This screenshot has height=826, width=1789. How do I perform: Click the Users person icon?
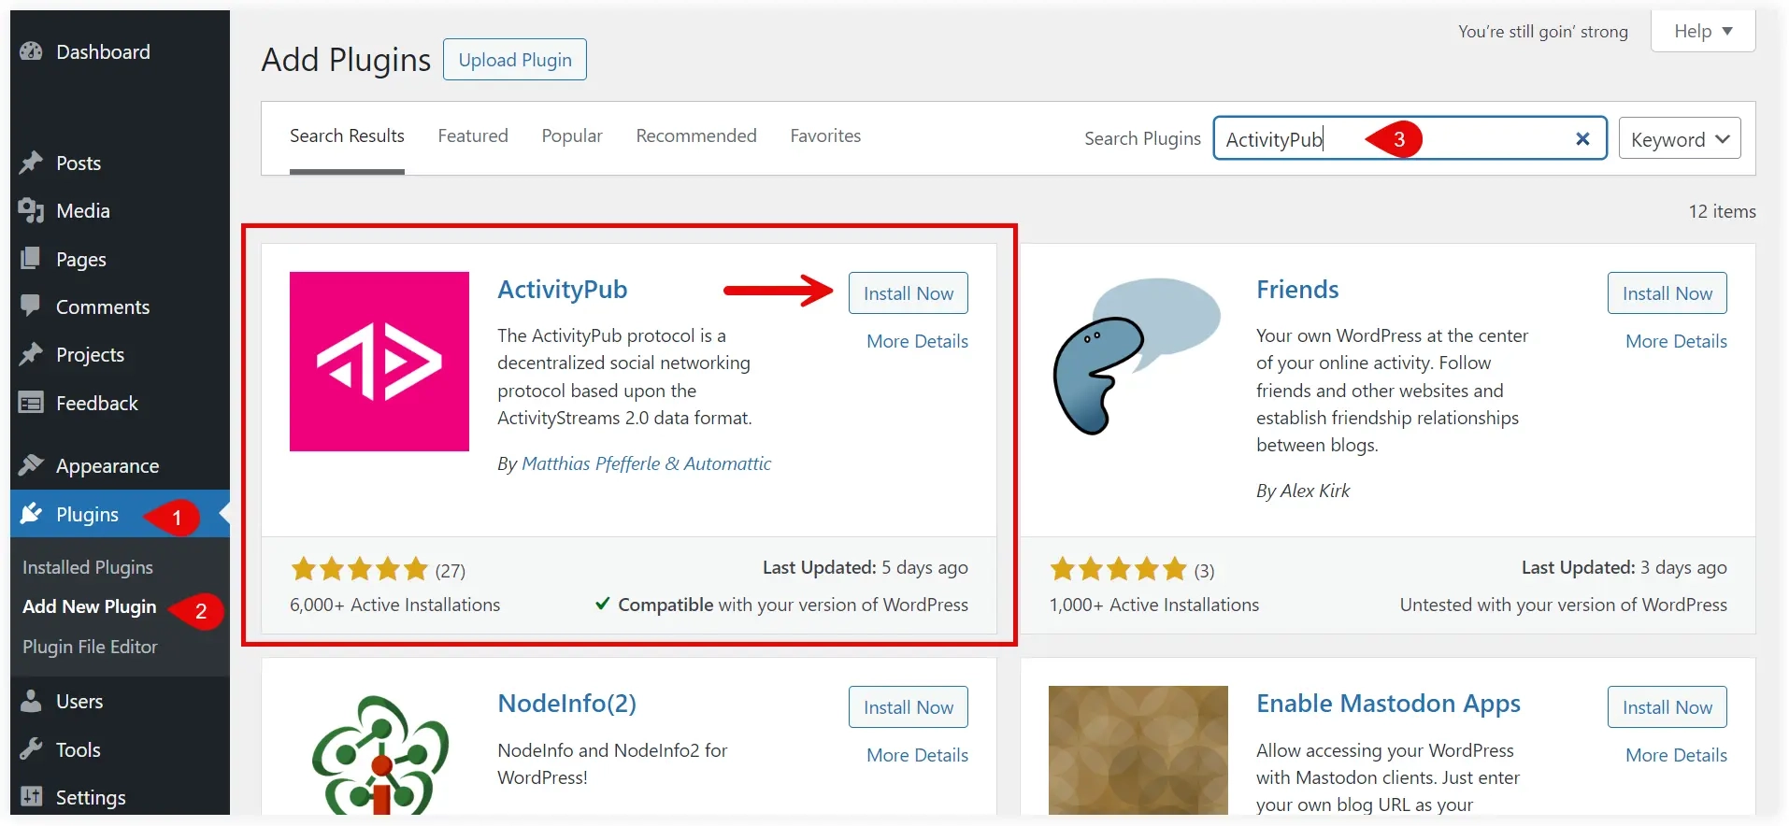(31, 701)
